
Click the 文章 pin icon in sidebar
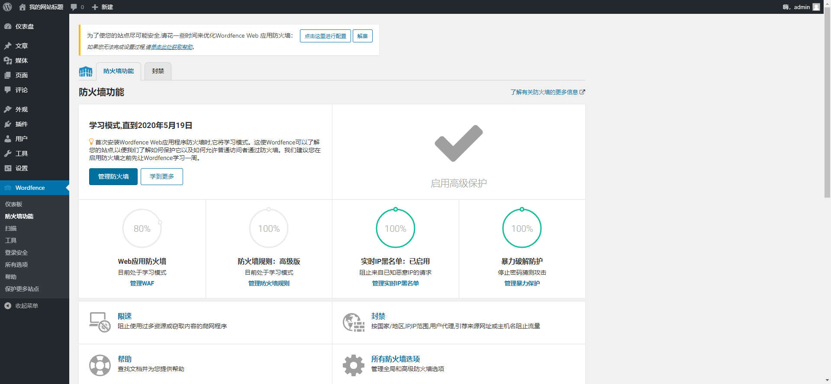(8, 46)
